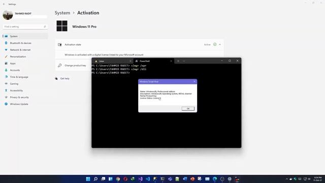This screenshot has height=183, width=325.
Task: Open taskbar clock and date
Action: click(x=317, y=179)
